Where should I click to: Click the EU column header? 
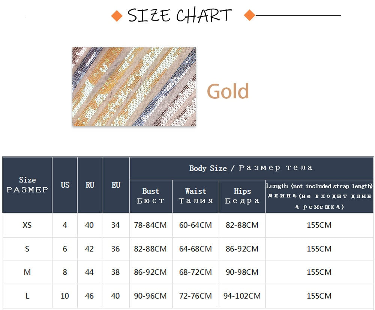(x=116, y=185)
